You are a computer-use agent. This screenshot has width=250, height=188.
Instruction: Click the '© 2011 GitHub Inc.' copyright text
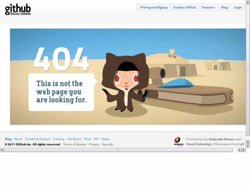(33, 145)
